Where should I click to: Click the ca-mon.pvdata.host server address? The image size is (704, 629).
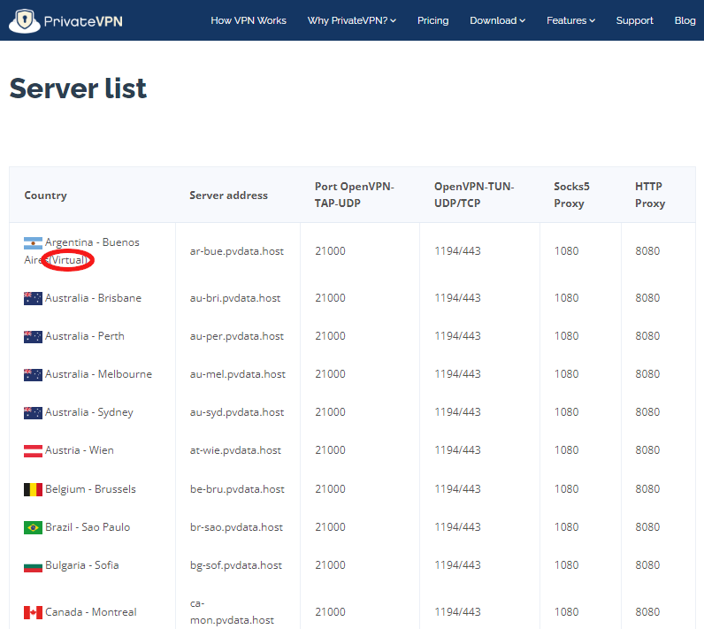[x=232, y=612]
